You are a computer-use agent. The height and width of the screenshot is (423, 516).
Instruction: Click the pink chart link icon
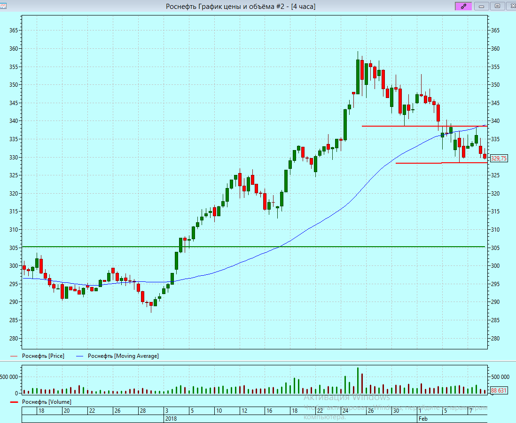[463, 6]
